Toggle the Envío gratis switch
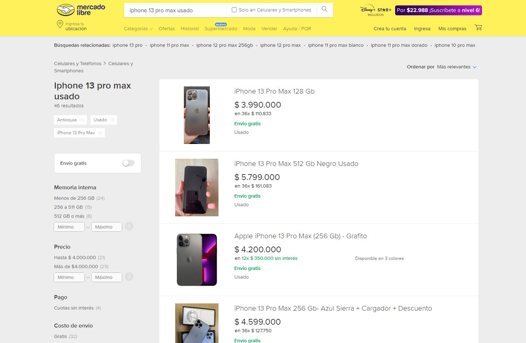This screenshot has width=526, height=343. (128, 163)
